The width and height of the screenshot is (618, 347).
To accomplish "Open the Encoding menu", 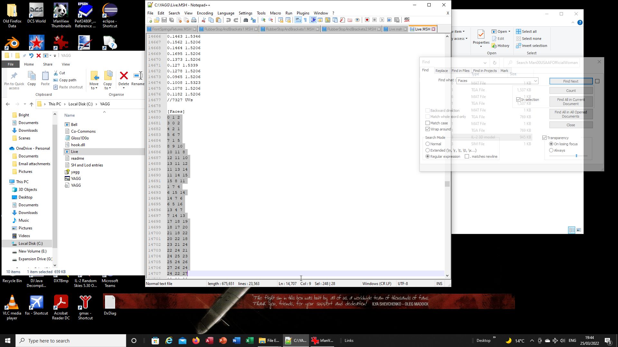I will (x=205, y=13).
